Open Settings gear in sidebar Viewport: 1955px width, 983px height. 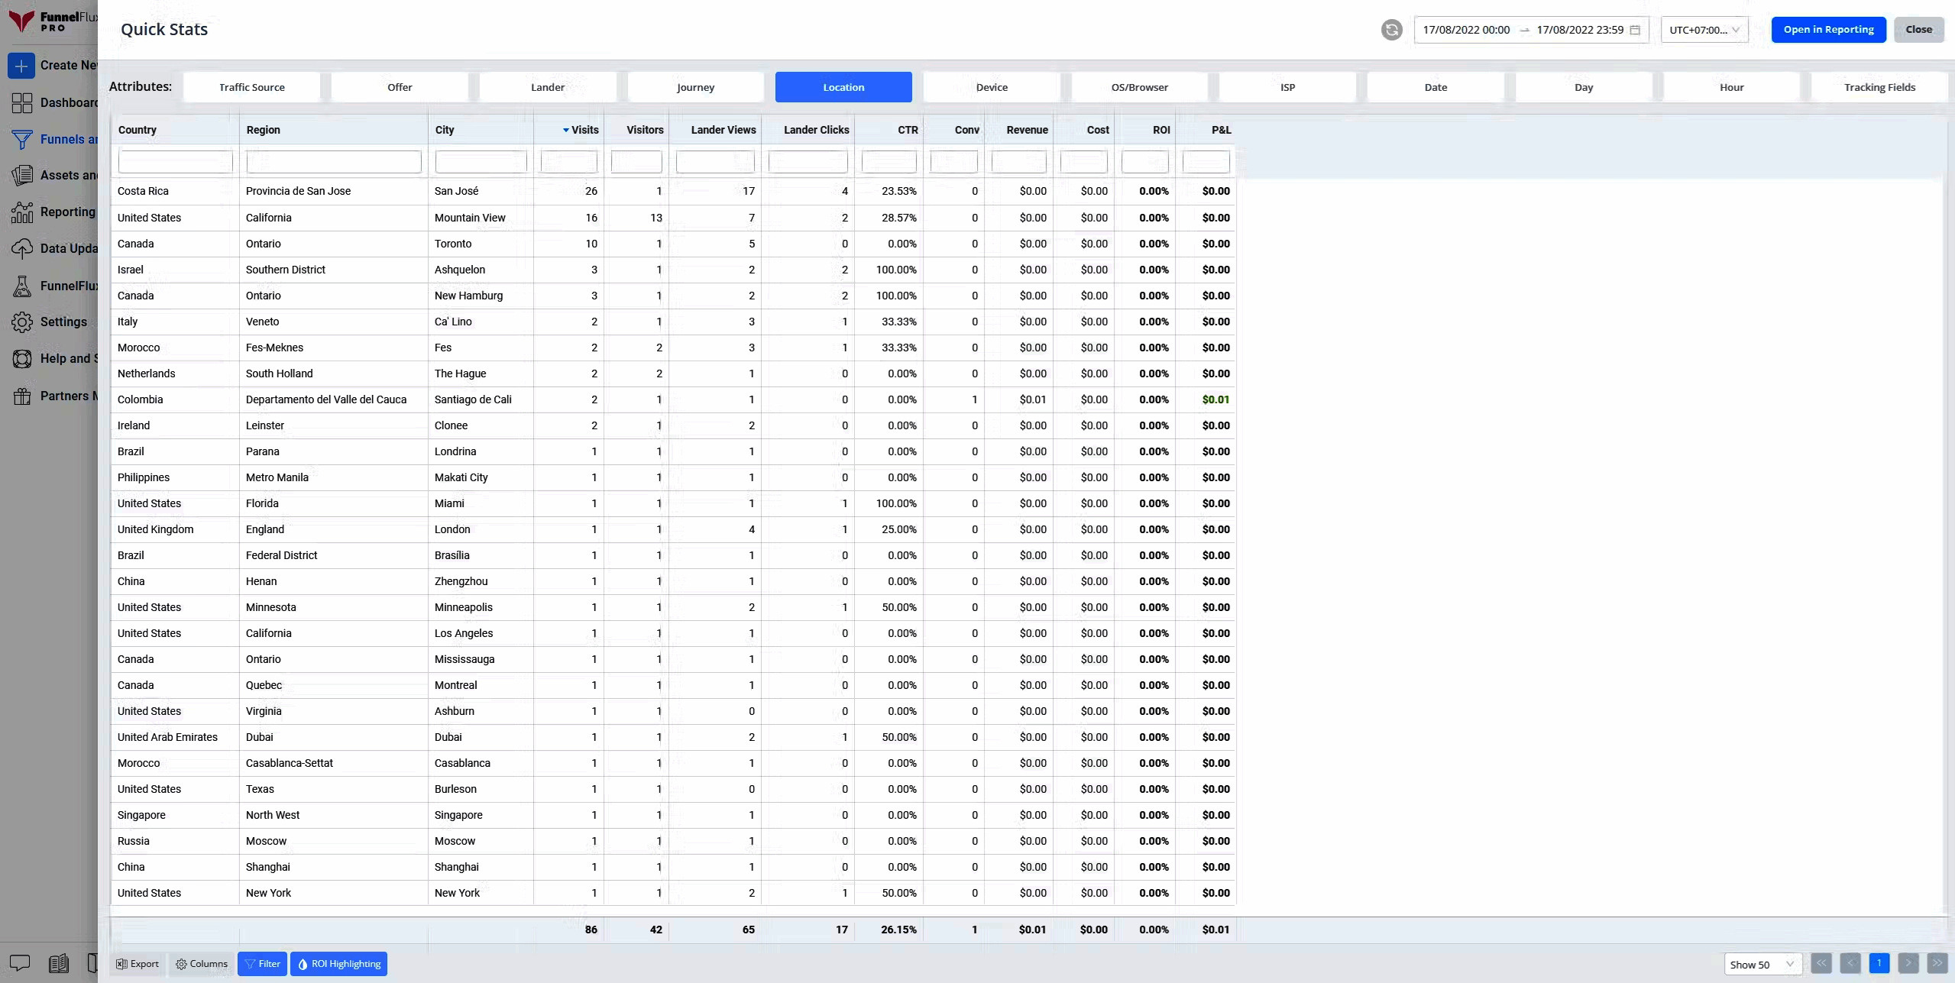[x=22, y=322]
